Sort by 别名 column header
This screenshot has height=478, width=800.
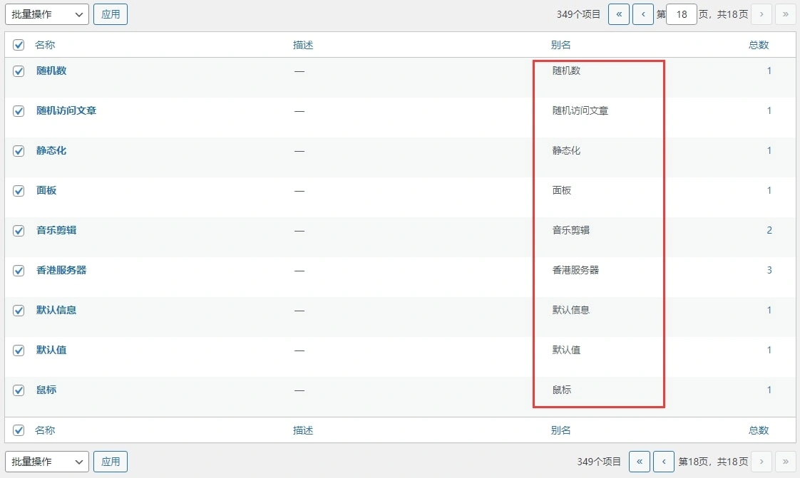561,45
